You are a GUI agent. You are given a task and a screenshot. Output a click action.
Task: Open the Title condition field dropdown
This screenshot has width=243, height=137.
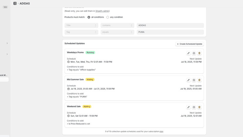(x=81, y=26)
